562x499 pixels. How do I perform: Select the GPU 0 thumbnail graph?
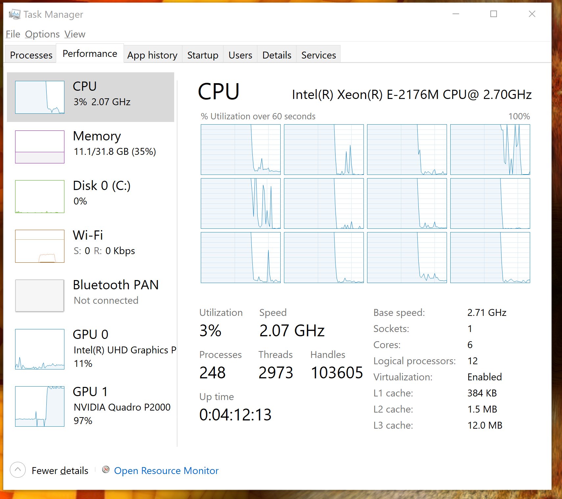point(40,349)
